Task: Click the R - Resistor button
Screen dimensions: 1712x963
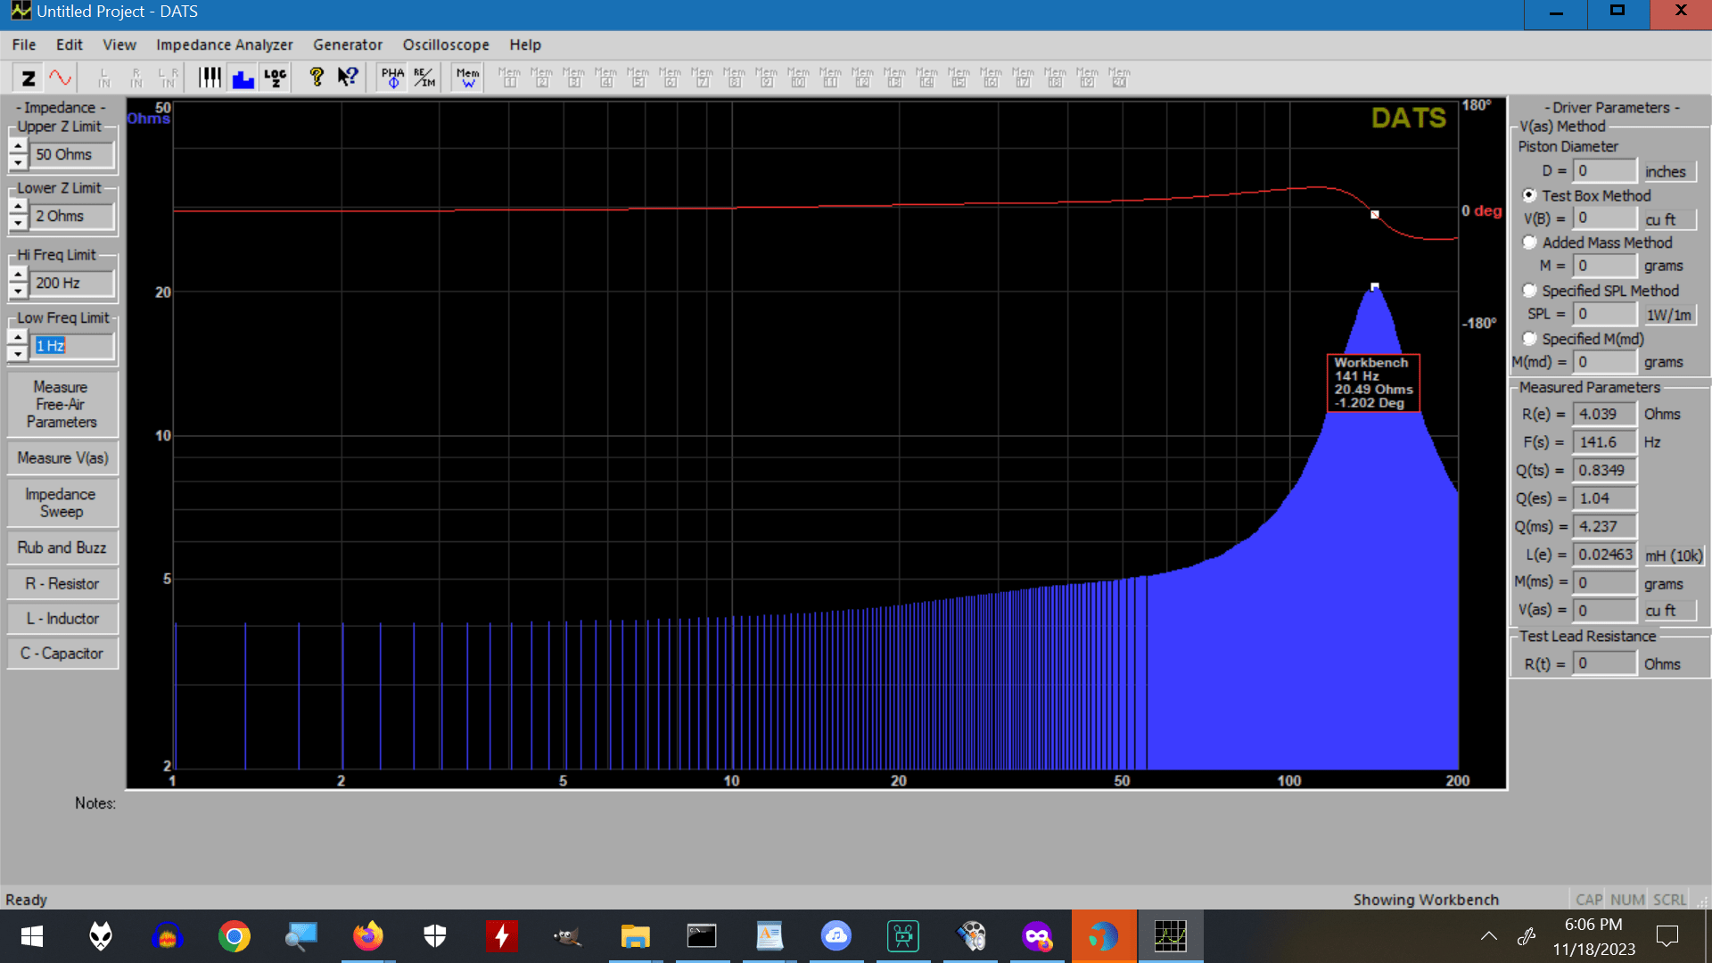Action: coord(62,584)
